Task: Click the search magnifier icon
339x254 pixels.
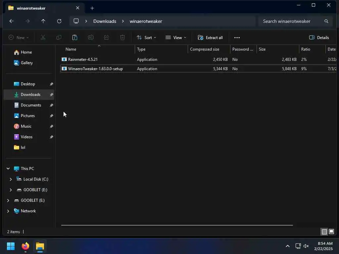Action: (326, 21)
